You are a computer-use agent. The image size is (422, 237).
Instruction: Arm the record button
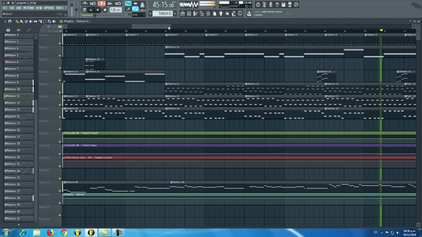(x=105, y=10)
